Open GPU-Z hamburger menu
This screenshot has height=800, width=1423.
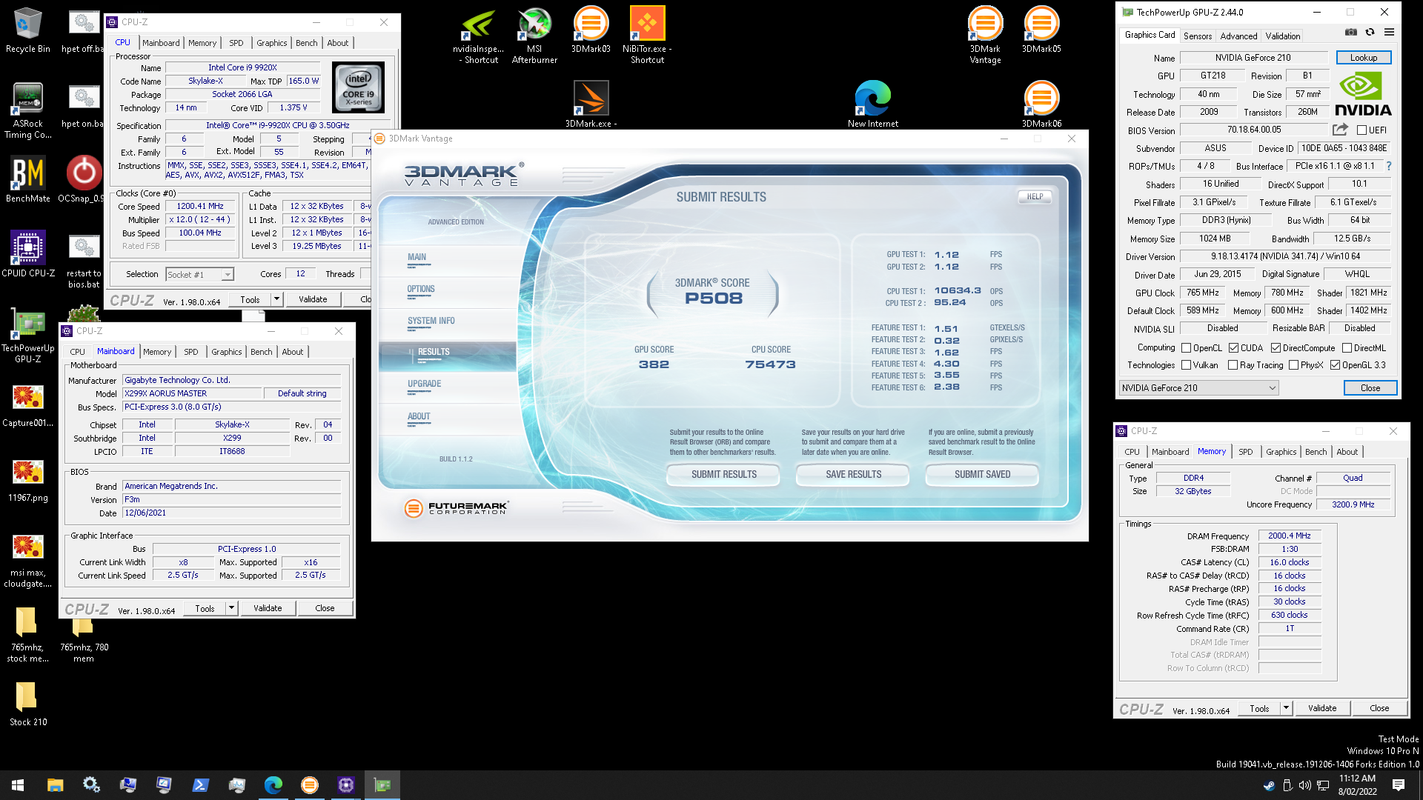point(1389,33)
